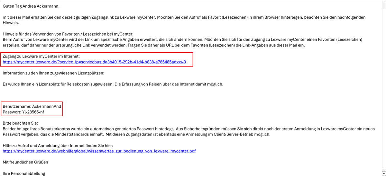
Task: Click the 'Bitte beachten Sie:' line
Action: pos(20,123)
